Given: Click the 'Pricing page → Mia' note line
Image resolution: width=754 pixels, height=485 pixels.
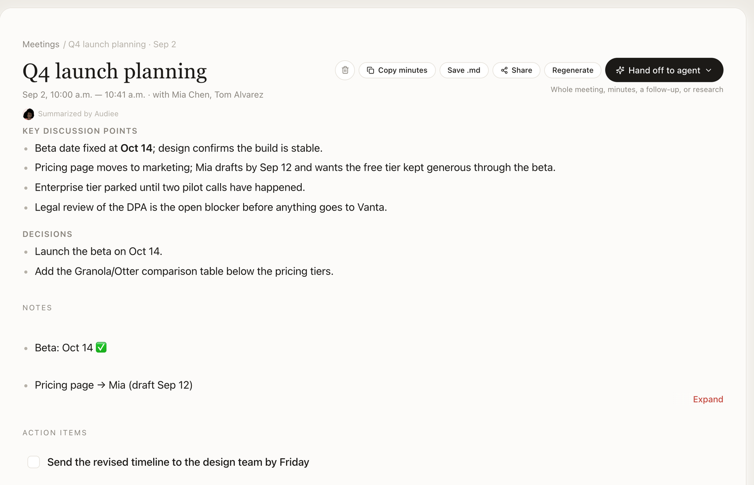Looking at the screenshot, I should [114, 385].
